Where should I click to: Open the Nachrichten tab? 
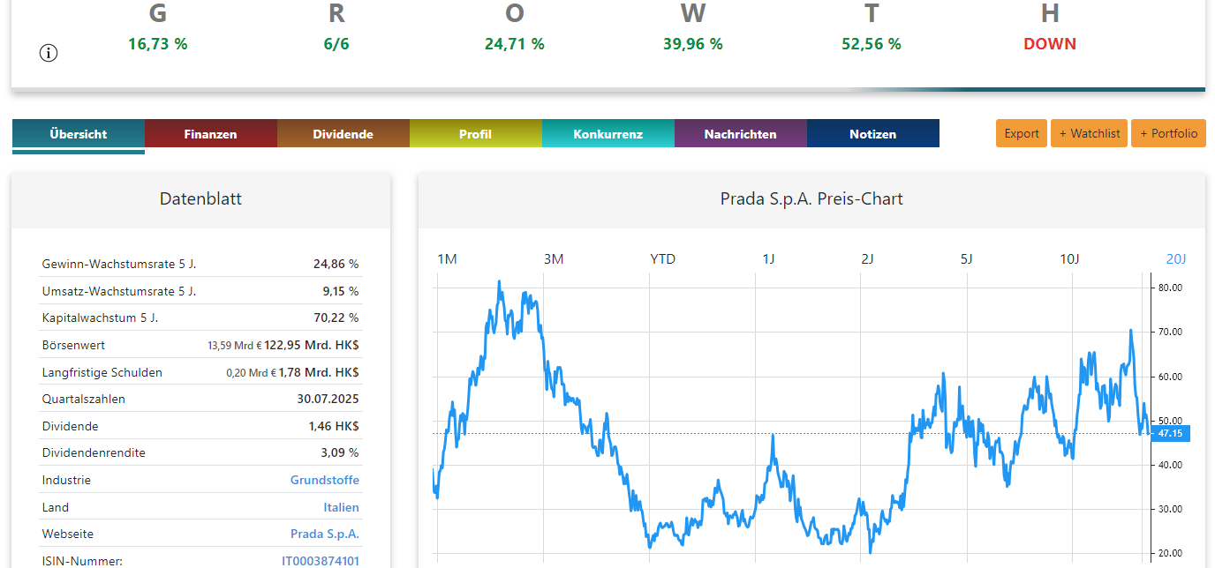point(740,134)
